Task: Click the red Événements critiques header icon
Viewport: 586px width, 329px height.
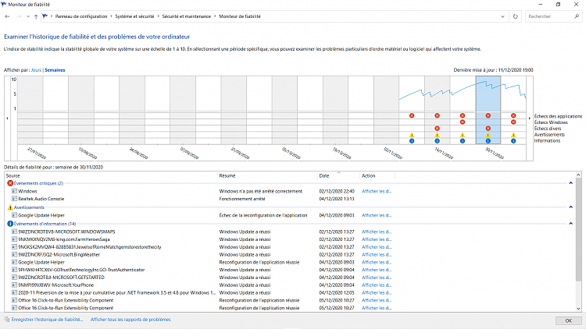Action: click(x=10, y=183)
